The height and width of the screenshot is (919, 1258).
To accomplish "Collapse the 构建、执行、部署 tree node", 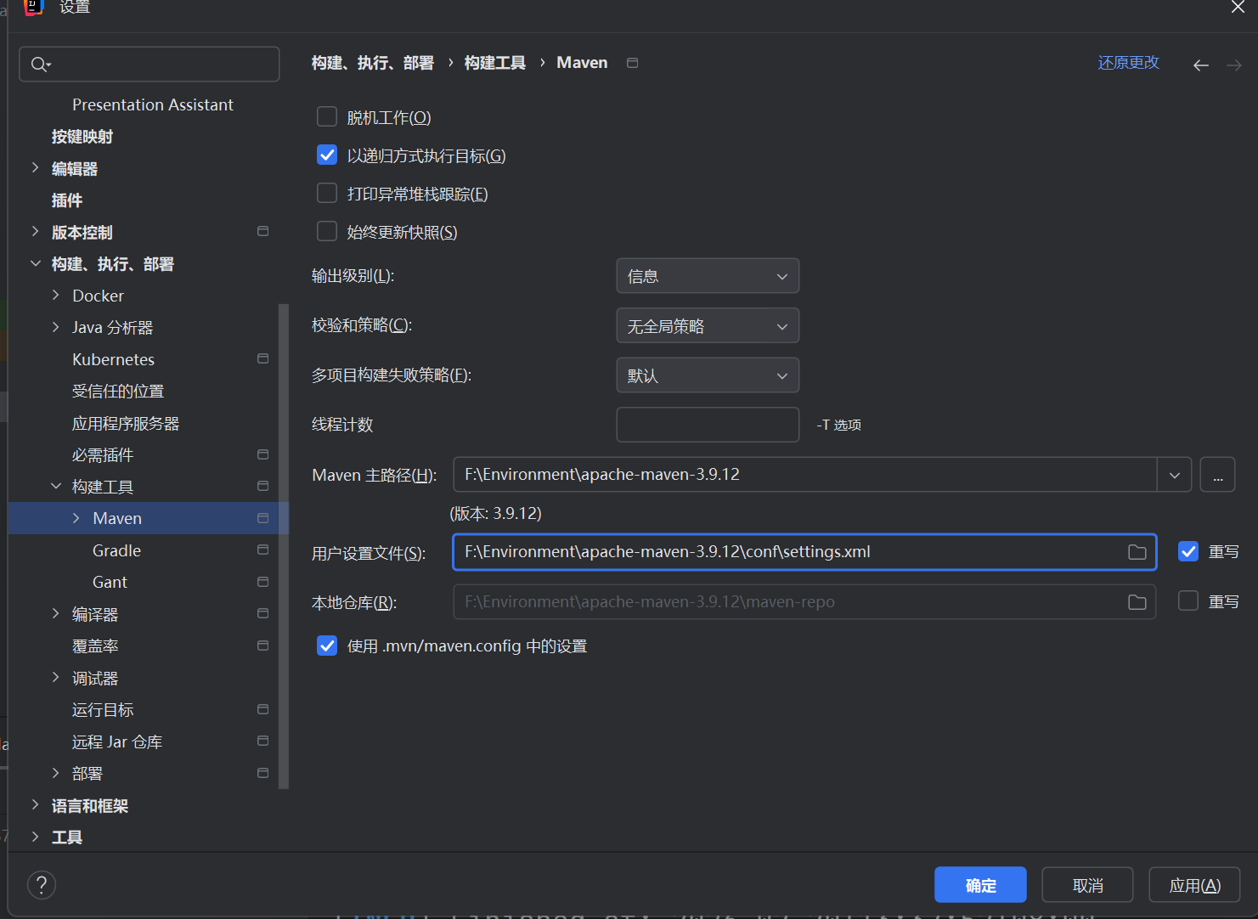I will tap(35, 263).
